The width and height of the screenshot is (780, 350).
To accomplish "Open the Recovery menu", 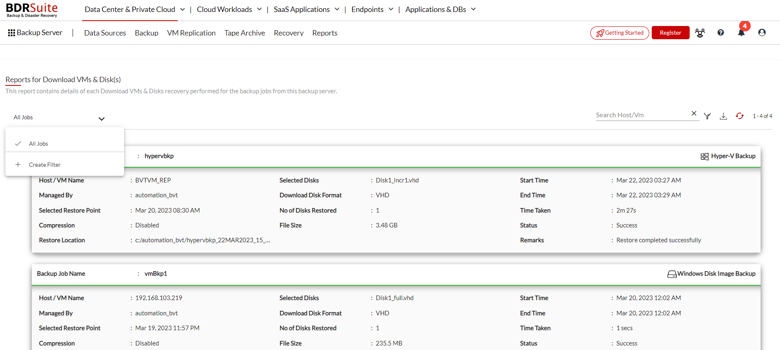I will (x=289, y=33).
